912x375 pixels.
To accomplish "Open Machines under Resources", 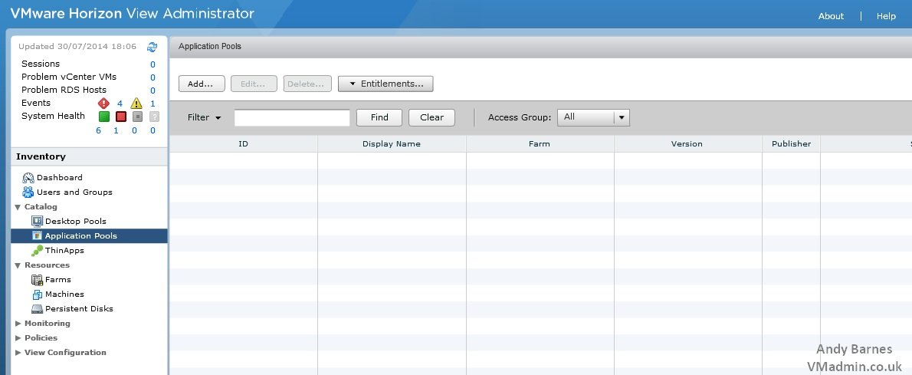I will pyautogui.click(x=64, y=294).
